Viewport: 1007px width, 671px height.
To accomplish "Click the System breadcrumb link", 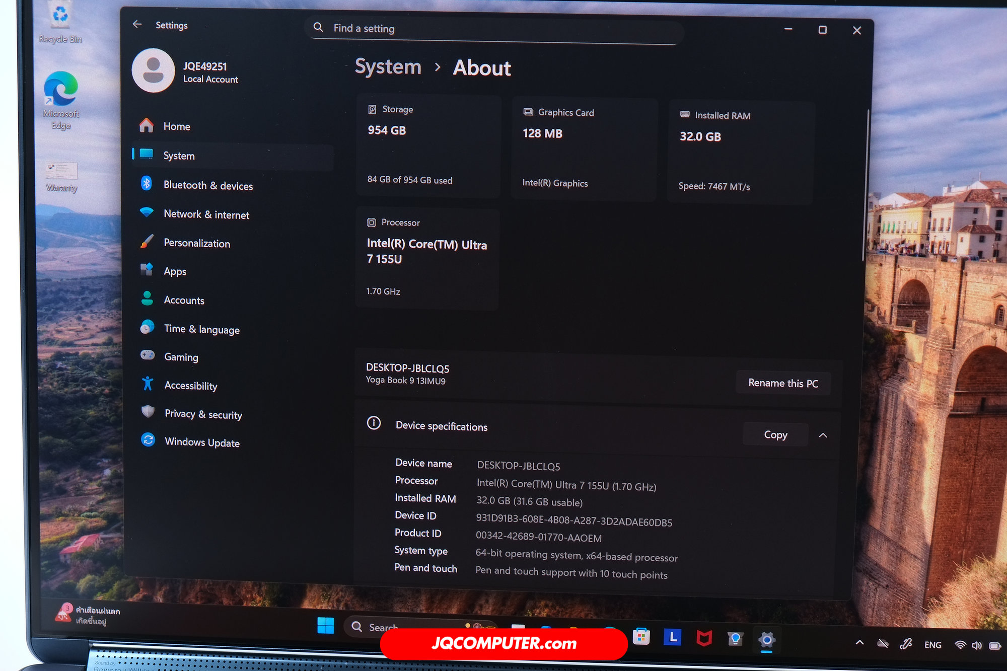I will (388, 66).
